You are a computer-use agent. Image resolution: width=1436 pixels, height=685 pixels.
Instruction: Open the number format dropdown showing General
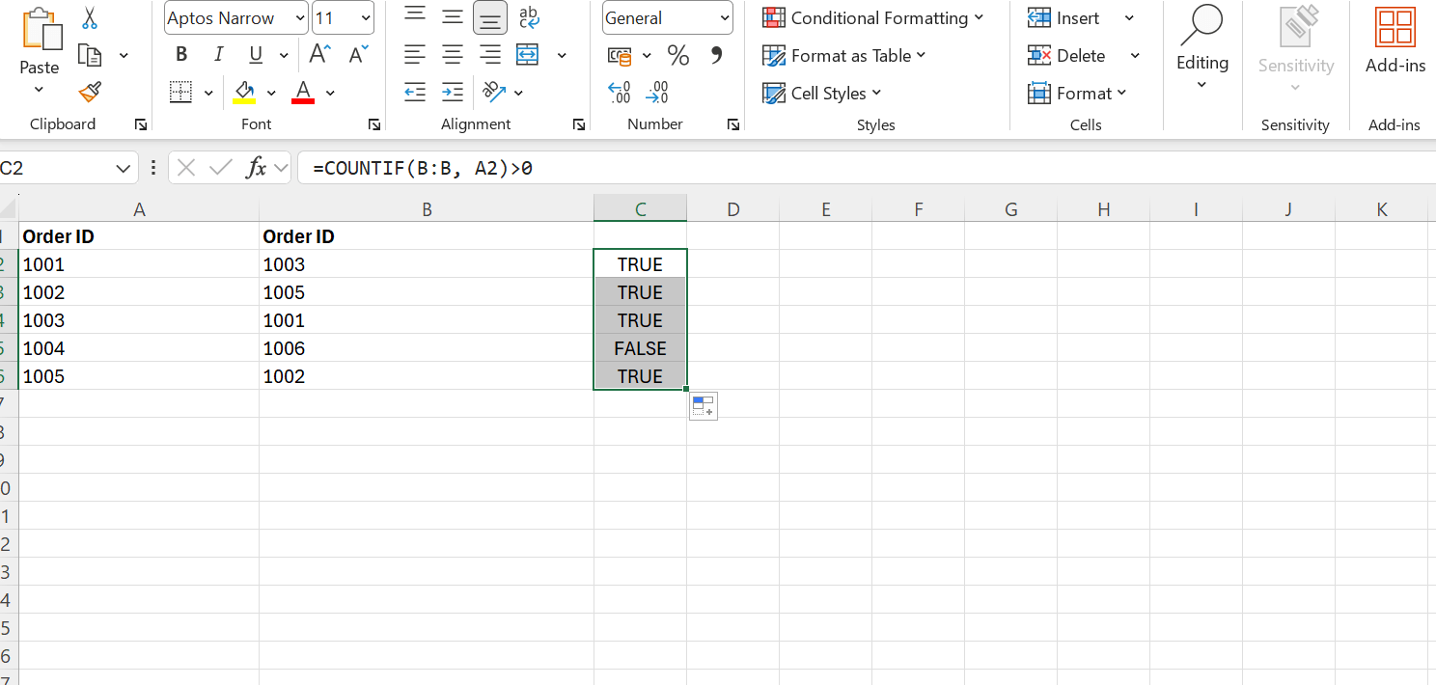click(x=667, y=17)
